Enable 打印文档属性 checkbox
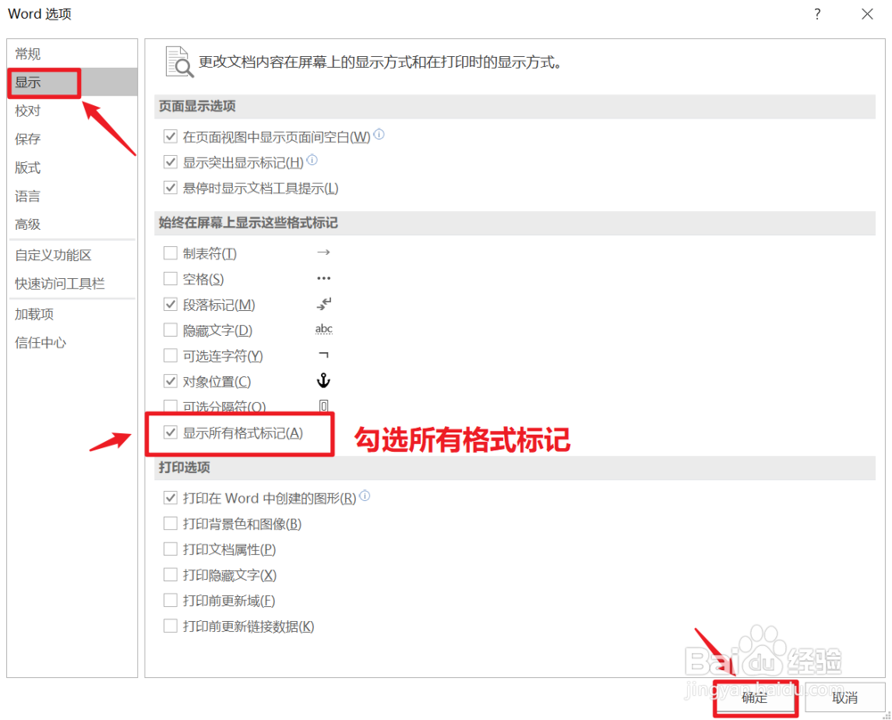This screenshot has width=892, height=720. click(170, 549)
